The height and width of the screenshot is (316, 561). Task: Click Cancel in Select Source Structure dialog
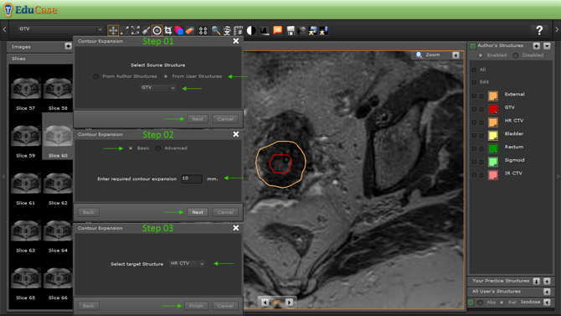(x=225, y=119)
